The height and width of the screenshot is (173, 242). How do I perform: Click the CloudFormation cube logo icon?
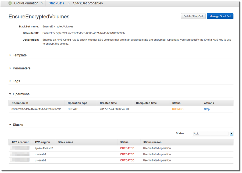(x=10, y=3)
